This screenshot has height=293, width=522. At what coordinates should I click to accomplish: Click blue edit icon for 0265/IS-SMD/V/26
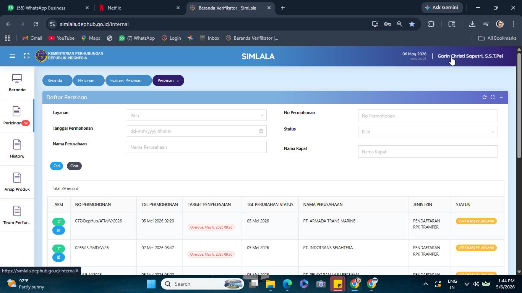[58, 257]
